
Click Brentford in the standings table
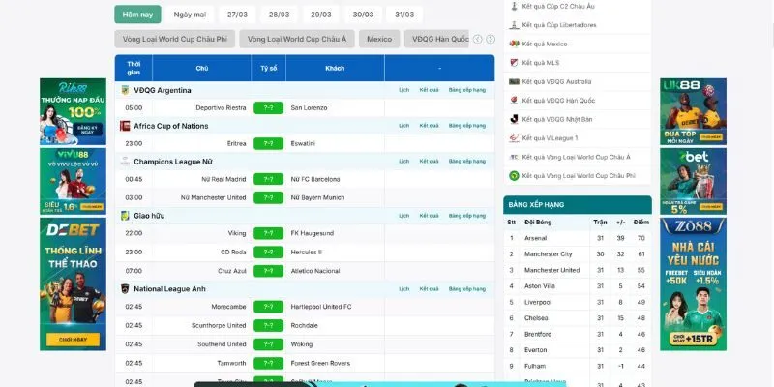[x=538, y=334]
